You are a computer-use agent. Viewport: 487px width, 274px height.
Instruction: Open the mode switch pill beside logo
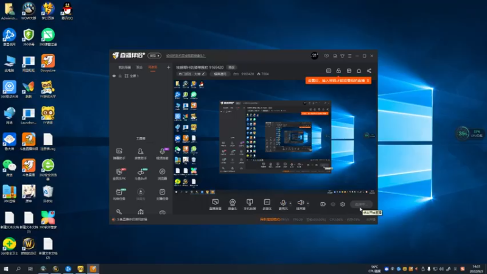click(x=155, y=55)
